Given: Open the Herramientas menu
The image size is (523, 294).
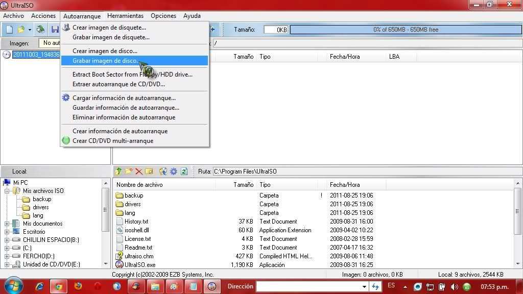Looking at the screenshot, I should (x=125, y=16).
